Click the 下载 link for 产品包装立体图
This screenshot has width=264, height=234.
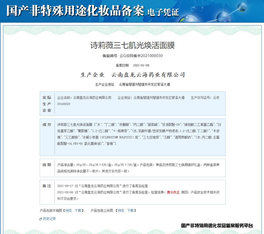(x=130, y=211)
